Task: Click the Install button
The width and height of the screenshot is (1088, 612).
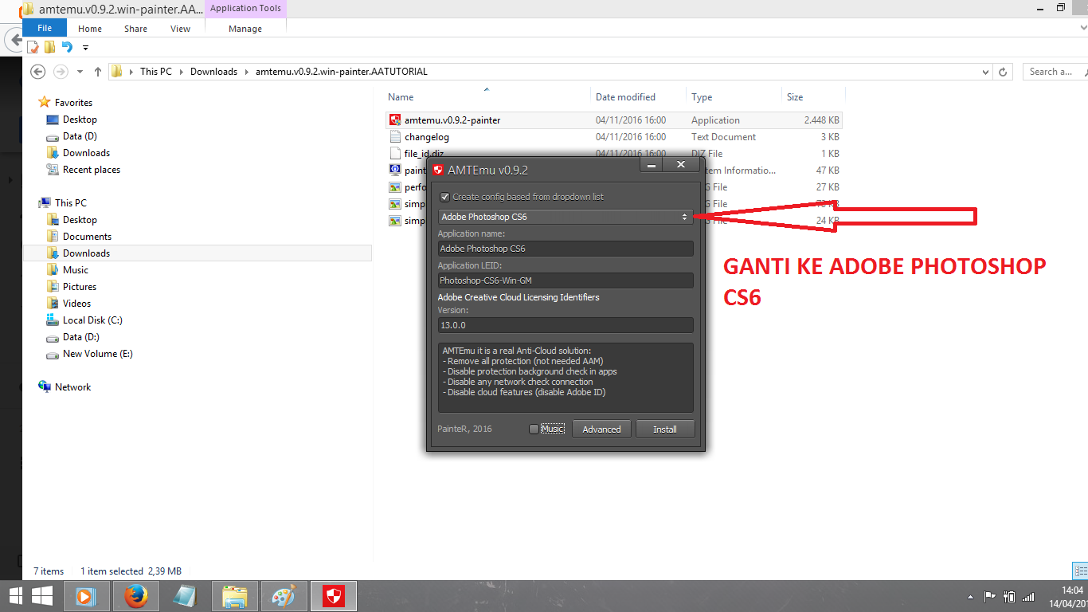Action: pyautogui.click(x=665, y=429)
